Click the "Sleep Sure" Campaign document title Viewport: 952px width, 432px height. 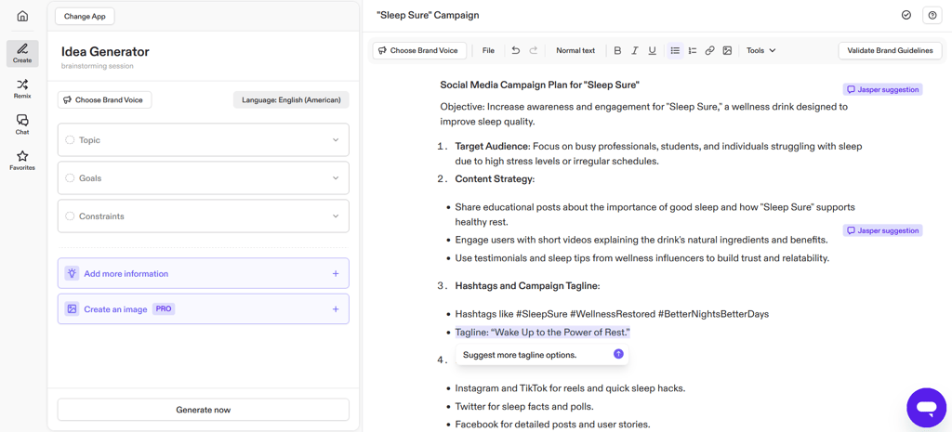428,15
